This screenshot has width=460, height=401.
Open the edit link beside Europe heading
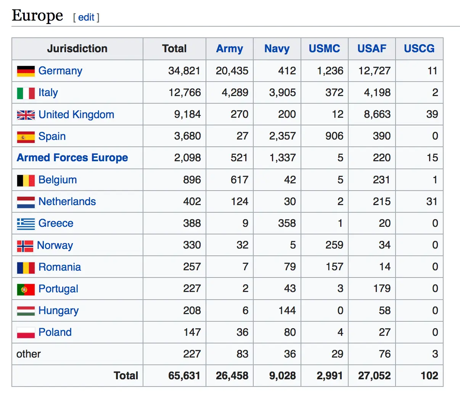pos(86,17)
